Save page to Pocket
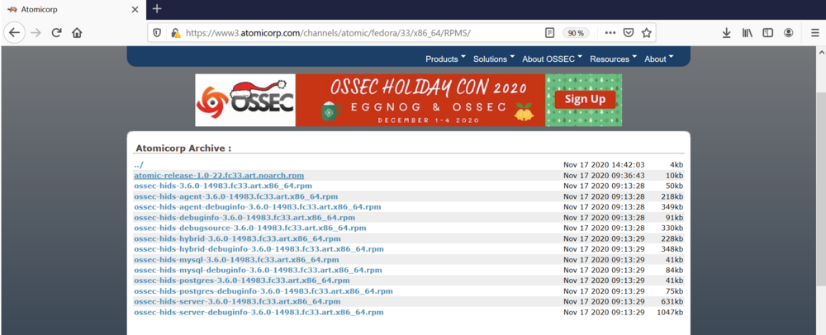The height and width of the screenshot is (335, 826). coord(628,33)
